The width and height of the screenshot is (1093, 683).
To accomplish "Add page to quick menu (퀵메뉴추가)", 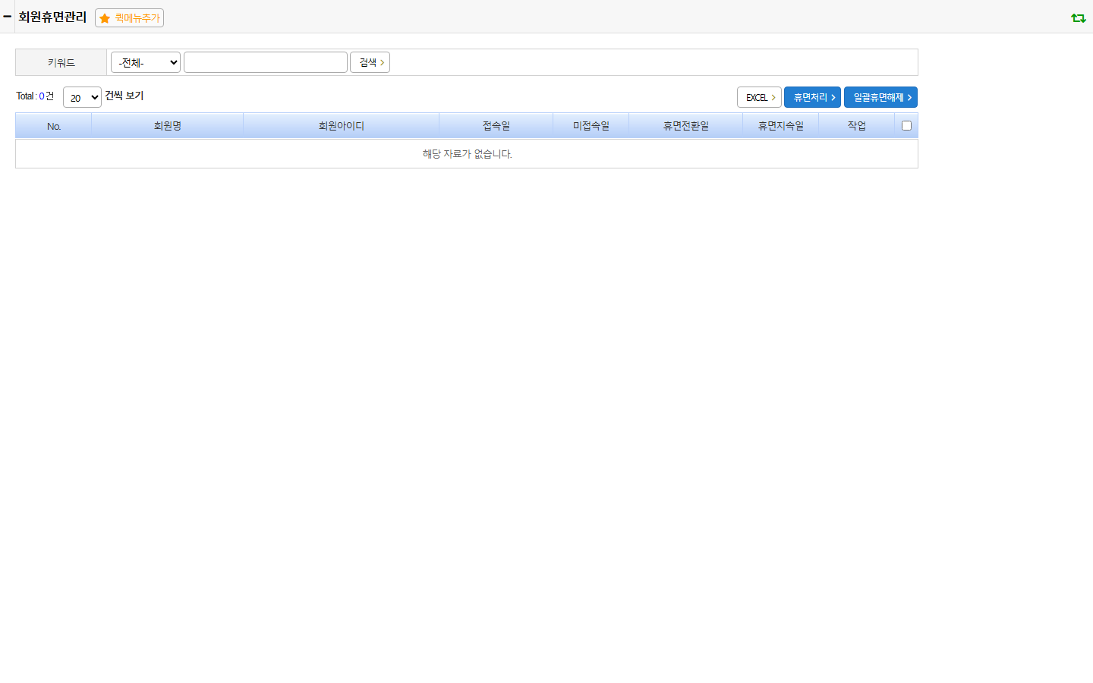I will (x=129, y=17).
